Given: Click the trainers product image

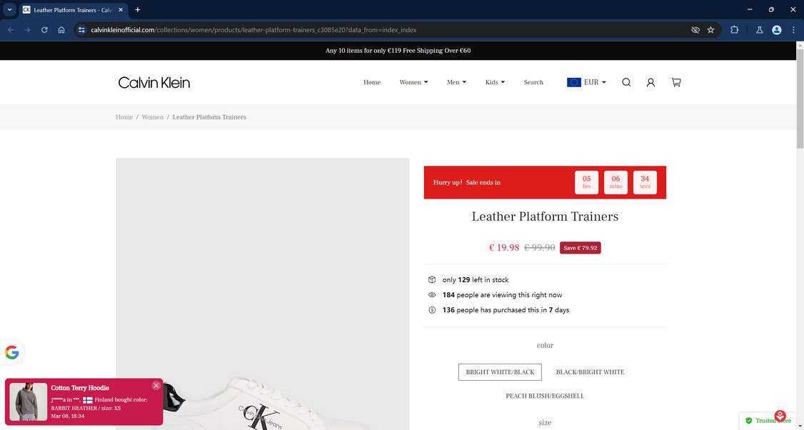Looking at the screenshot, I should (x=263, y=294).
